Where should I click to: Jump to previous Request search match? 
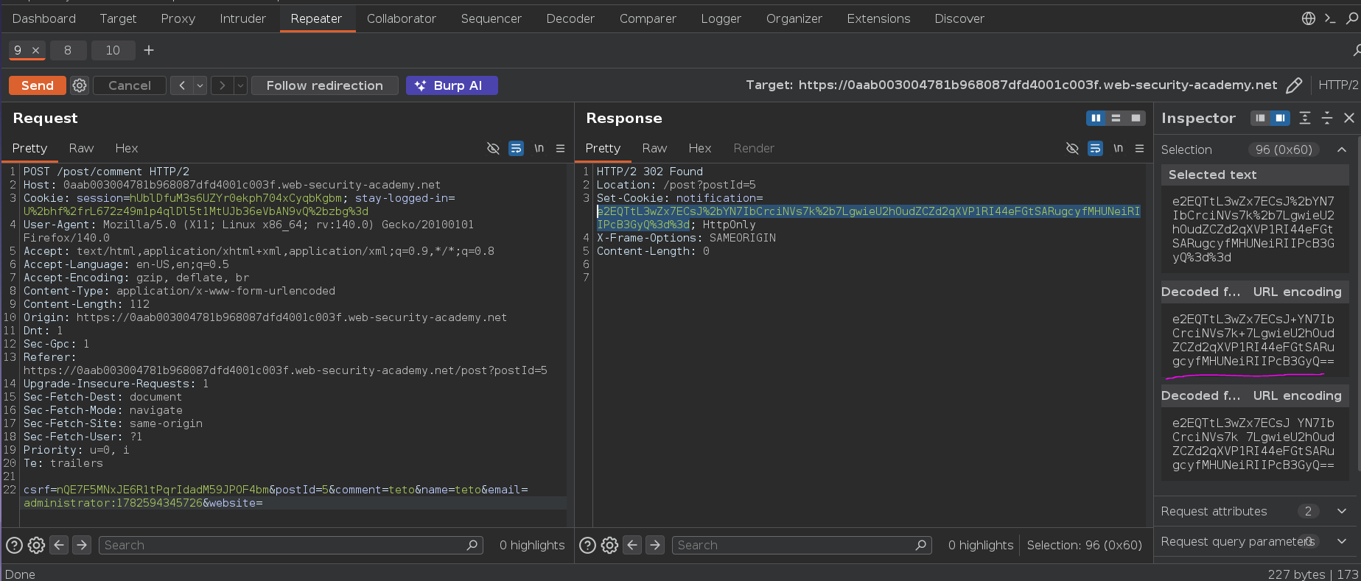coord(60,545)
